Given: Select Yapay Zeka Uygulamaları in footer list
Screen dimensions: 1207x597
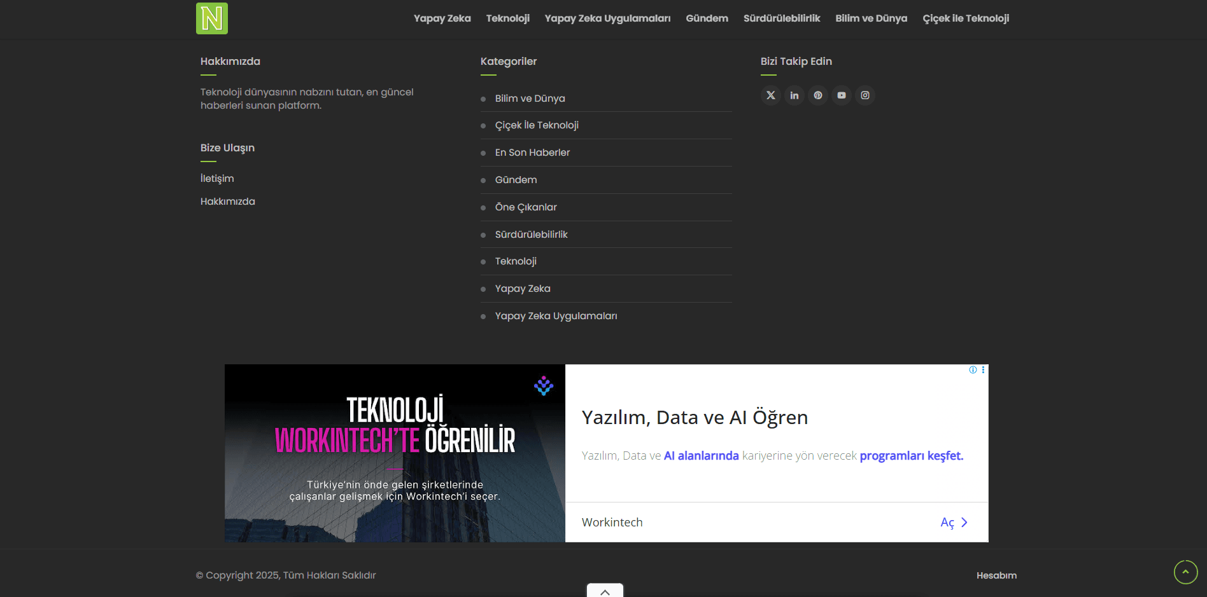Looking at the screenshot, I should pyautogui.click(x=556, y=316).
